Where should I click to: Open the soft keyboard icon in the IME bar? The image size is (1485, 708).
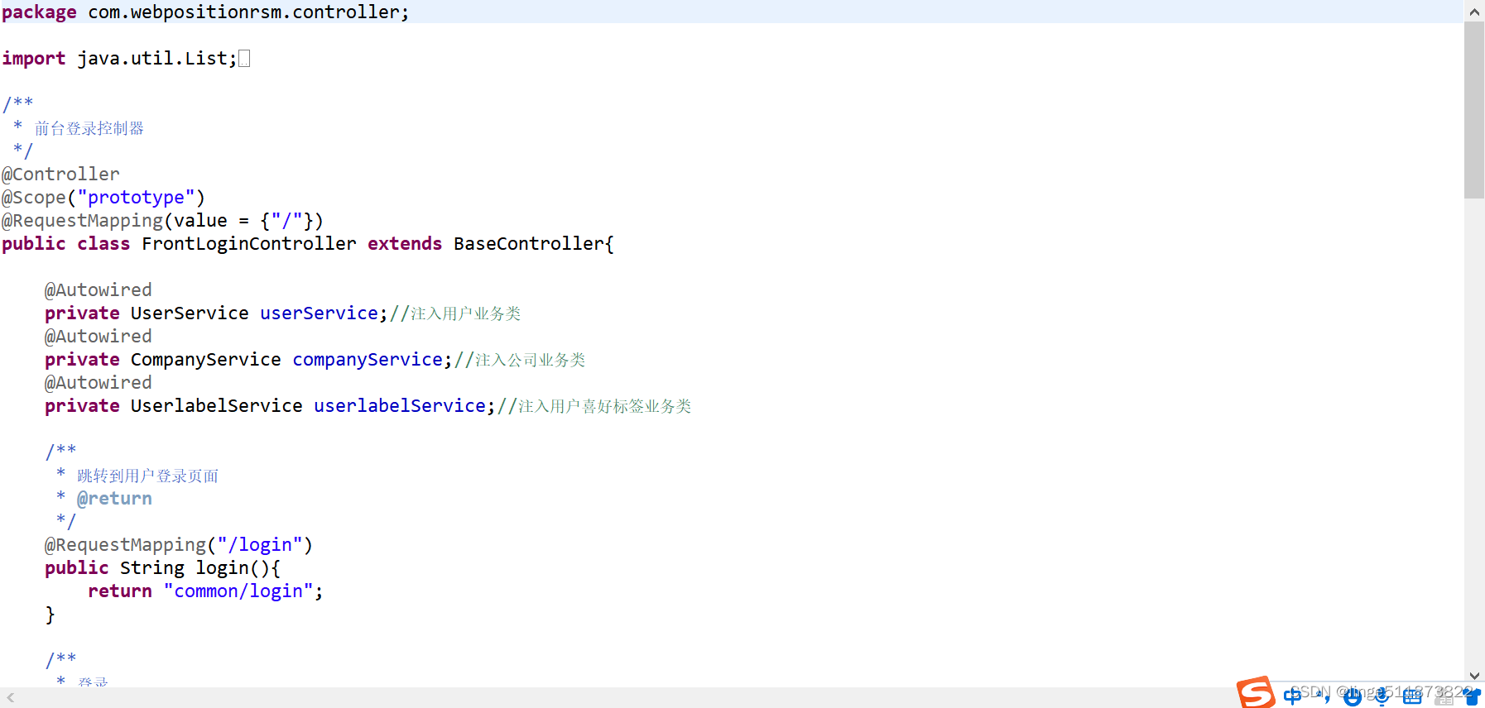click(1412, 697)
